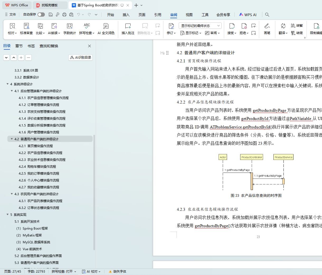Click the 拼写检查 spell check icon

click(x=87, y=26)
